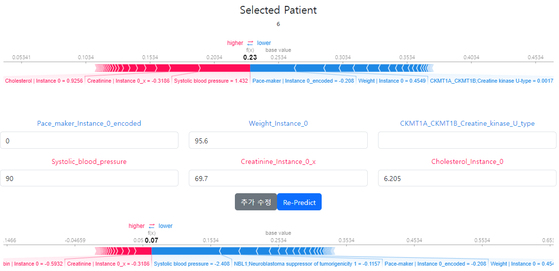Image resolution: width=559 pixels, height=271 pixels.
Task: Click the swap arrows icon in the bottom force plot
Action: (152, 226)
